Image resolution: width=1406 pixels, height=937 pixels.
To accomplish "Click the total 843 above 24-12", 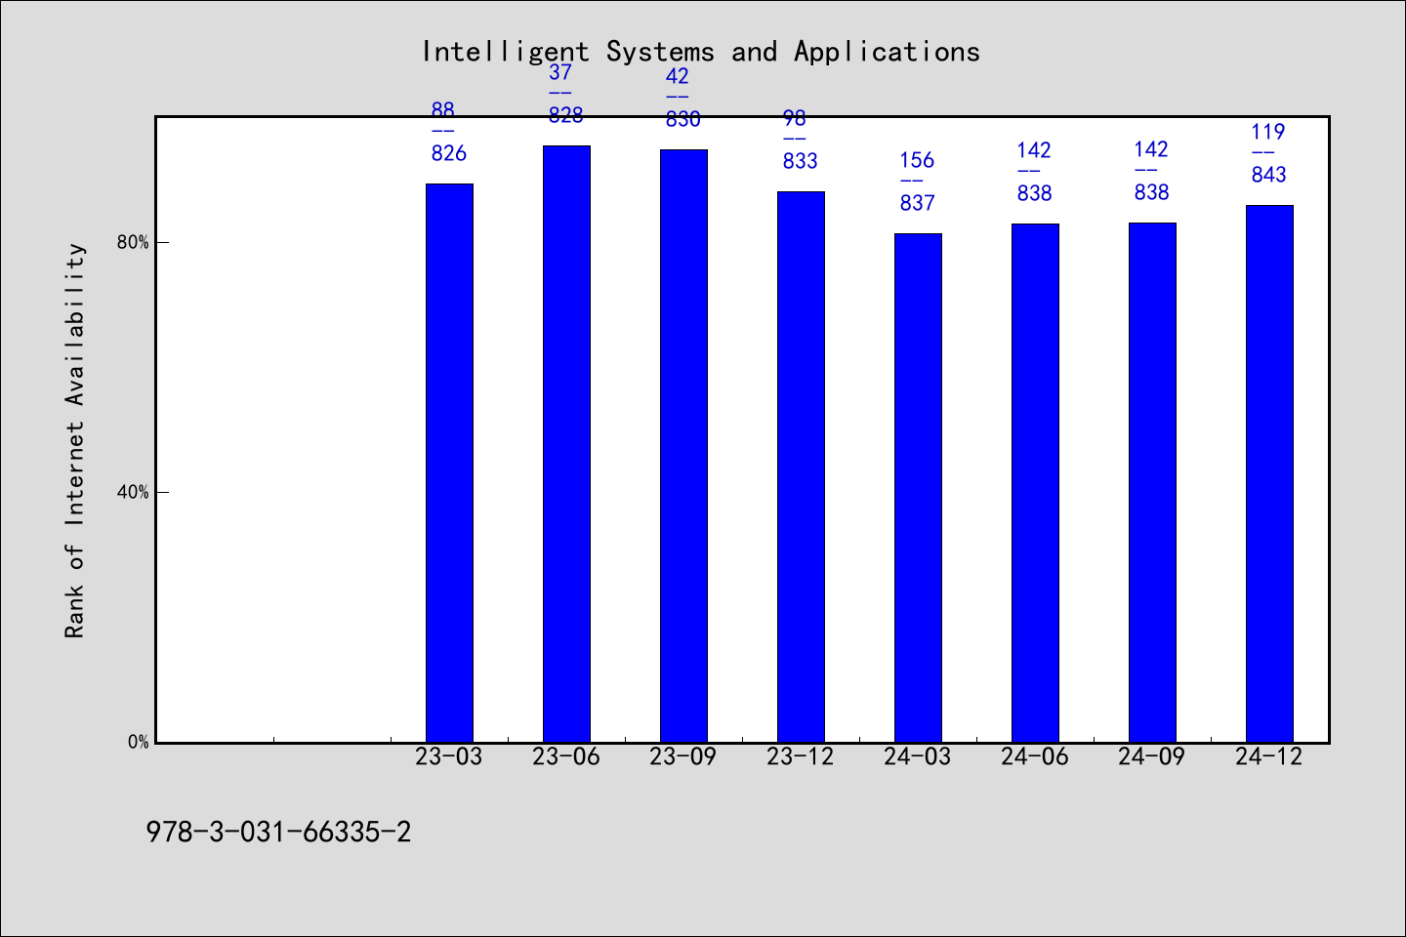I will pos(1269,175).
